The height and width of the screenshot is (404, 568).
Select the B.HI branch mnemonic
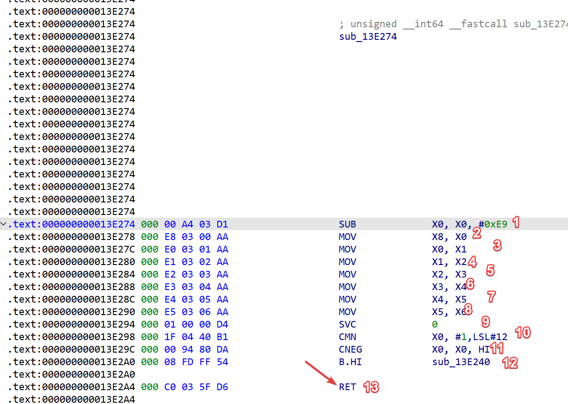tap(350, 362)
